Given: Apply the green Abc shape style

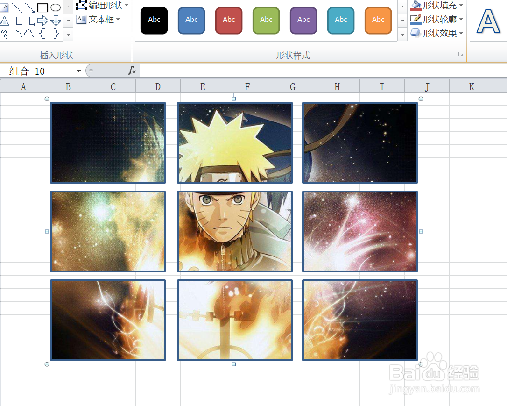Looking at the screenshot, I should point(266,21).
